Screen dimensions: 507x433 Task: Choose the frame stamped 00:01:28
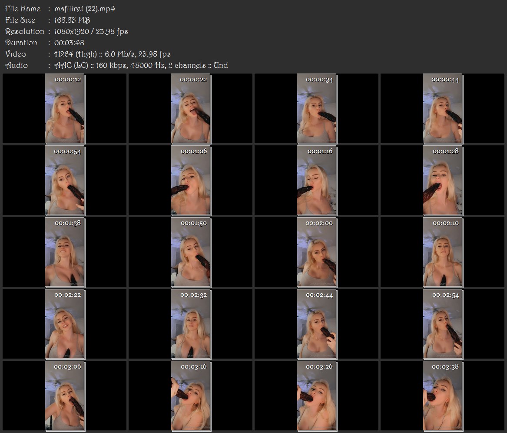point(443,181)
